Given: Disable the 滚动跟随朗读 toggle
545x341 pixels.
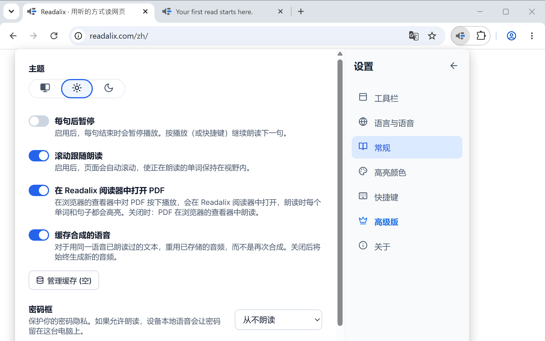Looking at the screenshot, I should click(39, 156).
